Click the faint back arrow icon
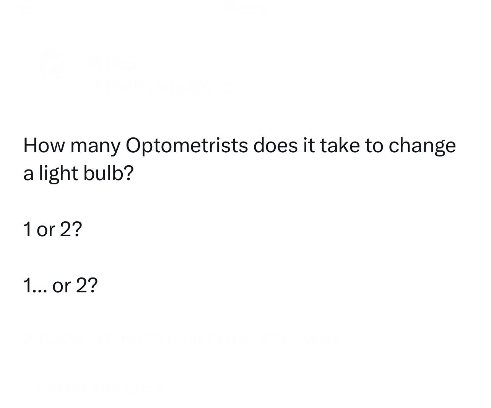Screen dimensions: 491x408 [27, 8]
